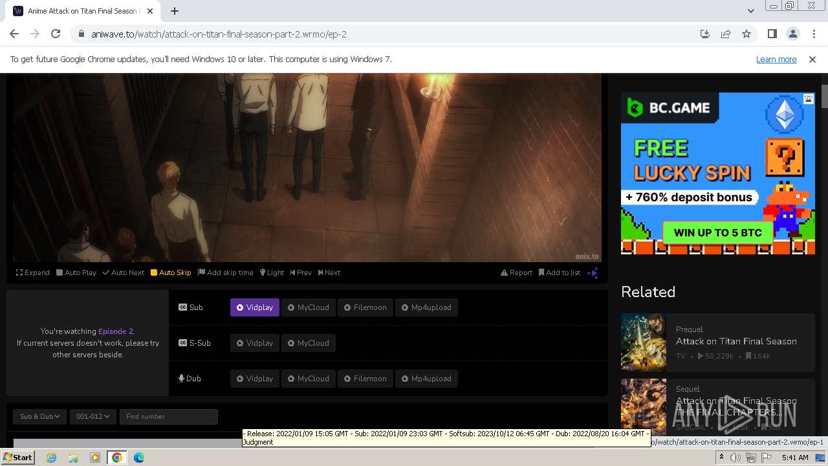Click the Chrome taskbar icon
Screen dimensions: 828x466
click(117, 458)
